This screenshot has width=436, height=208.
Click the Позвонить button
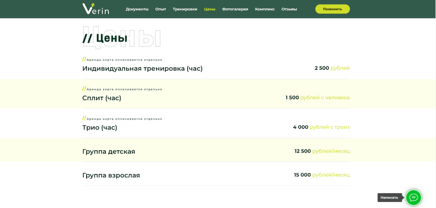pyautogui.click(x=333, y=9)
